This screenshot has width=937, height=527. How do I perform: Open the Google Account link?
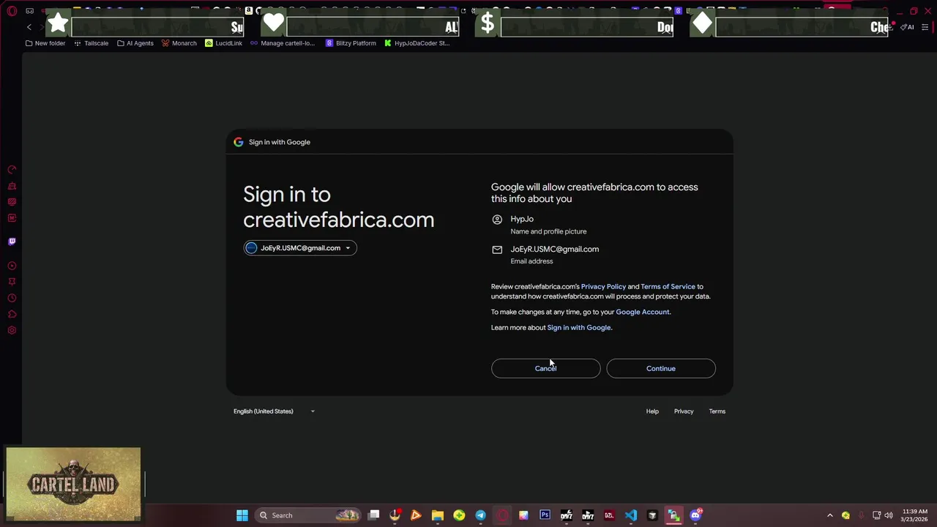tap(642, 312)
